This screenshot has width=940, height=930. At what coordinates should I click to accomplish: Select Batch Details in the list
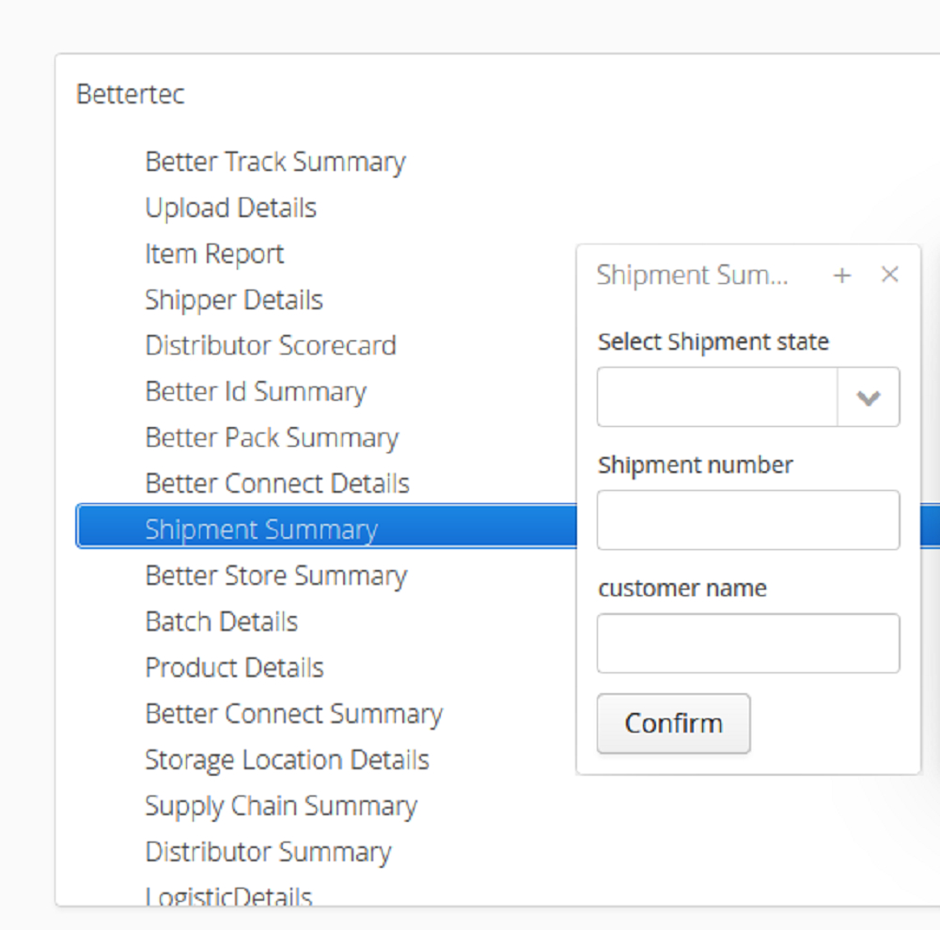point(221,622)
